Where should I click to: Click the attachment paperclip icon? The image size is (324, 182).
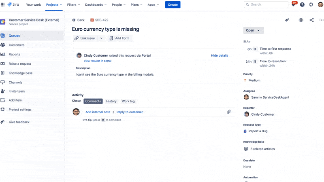229,112
